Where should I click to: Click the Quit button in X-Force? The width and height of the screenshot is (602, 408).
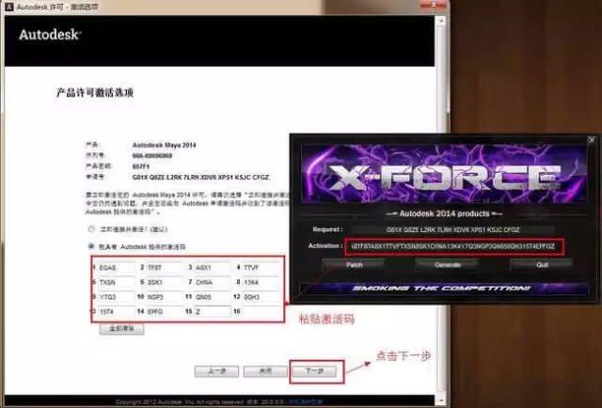[542, 265]
